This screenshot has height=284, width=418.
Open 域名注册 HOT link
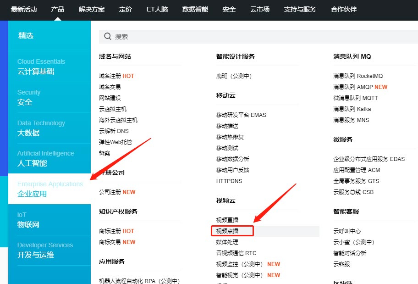116,76
